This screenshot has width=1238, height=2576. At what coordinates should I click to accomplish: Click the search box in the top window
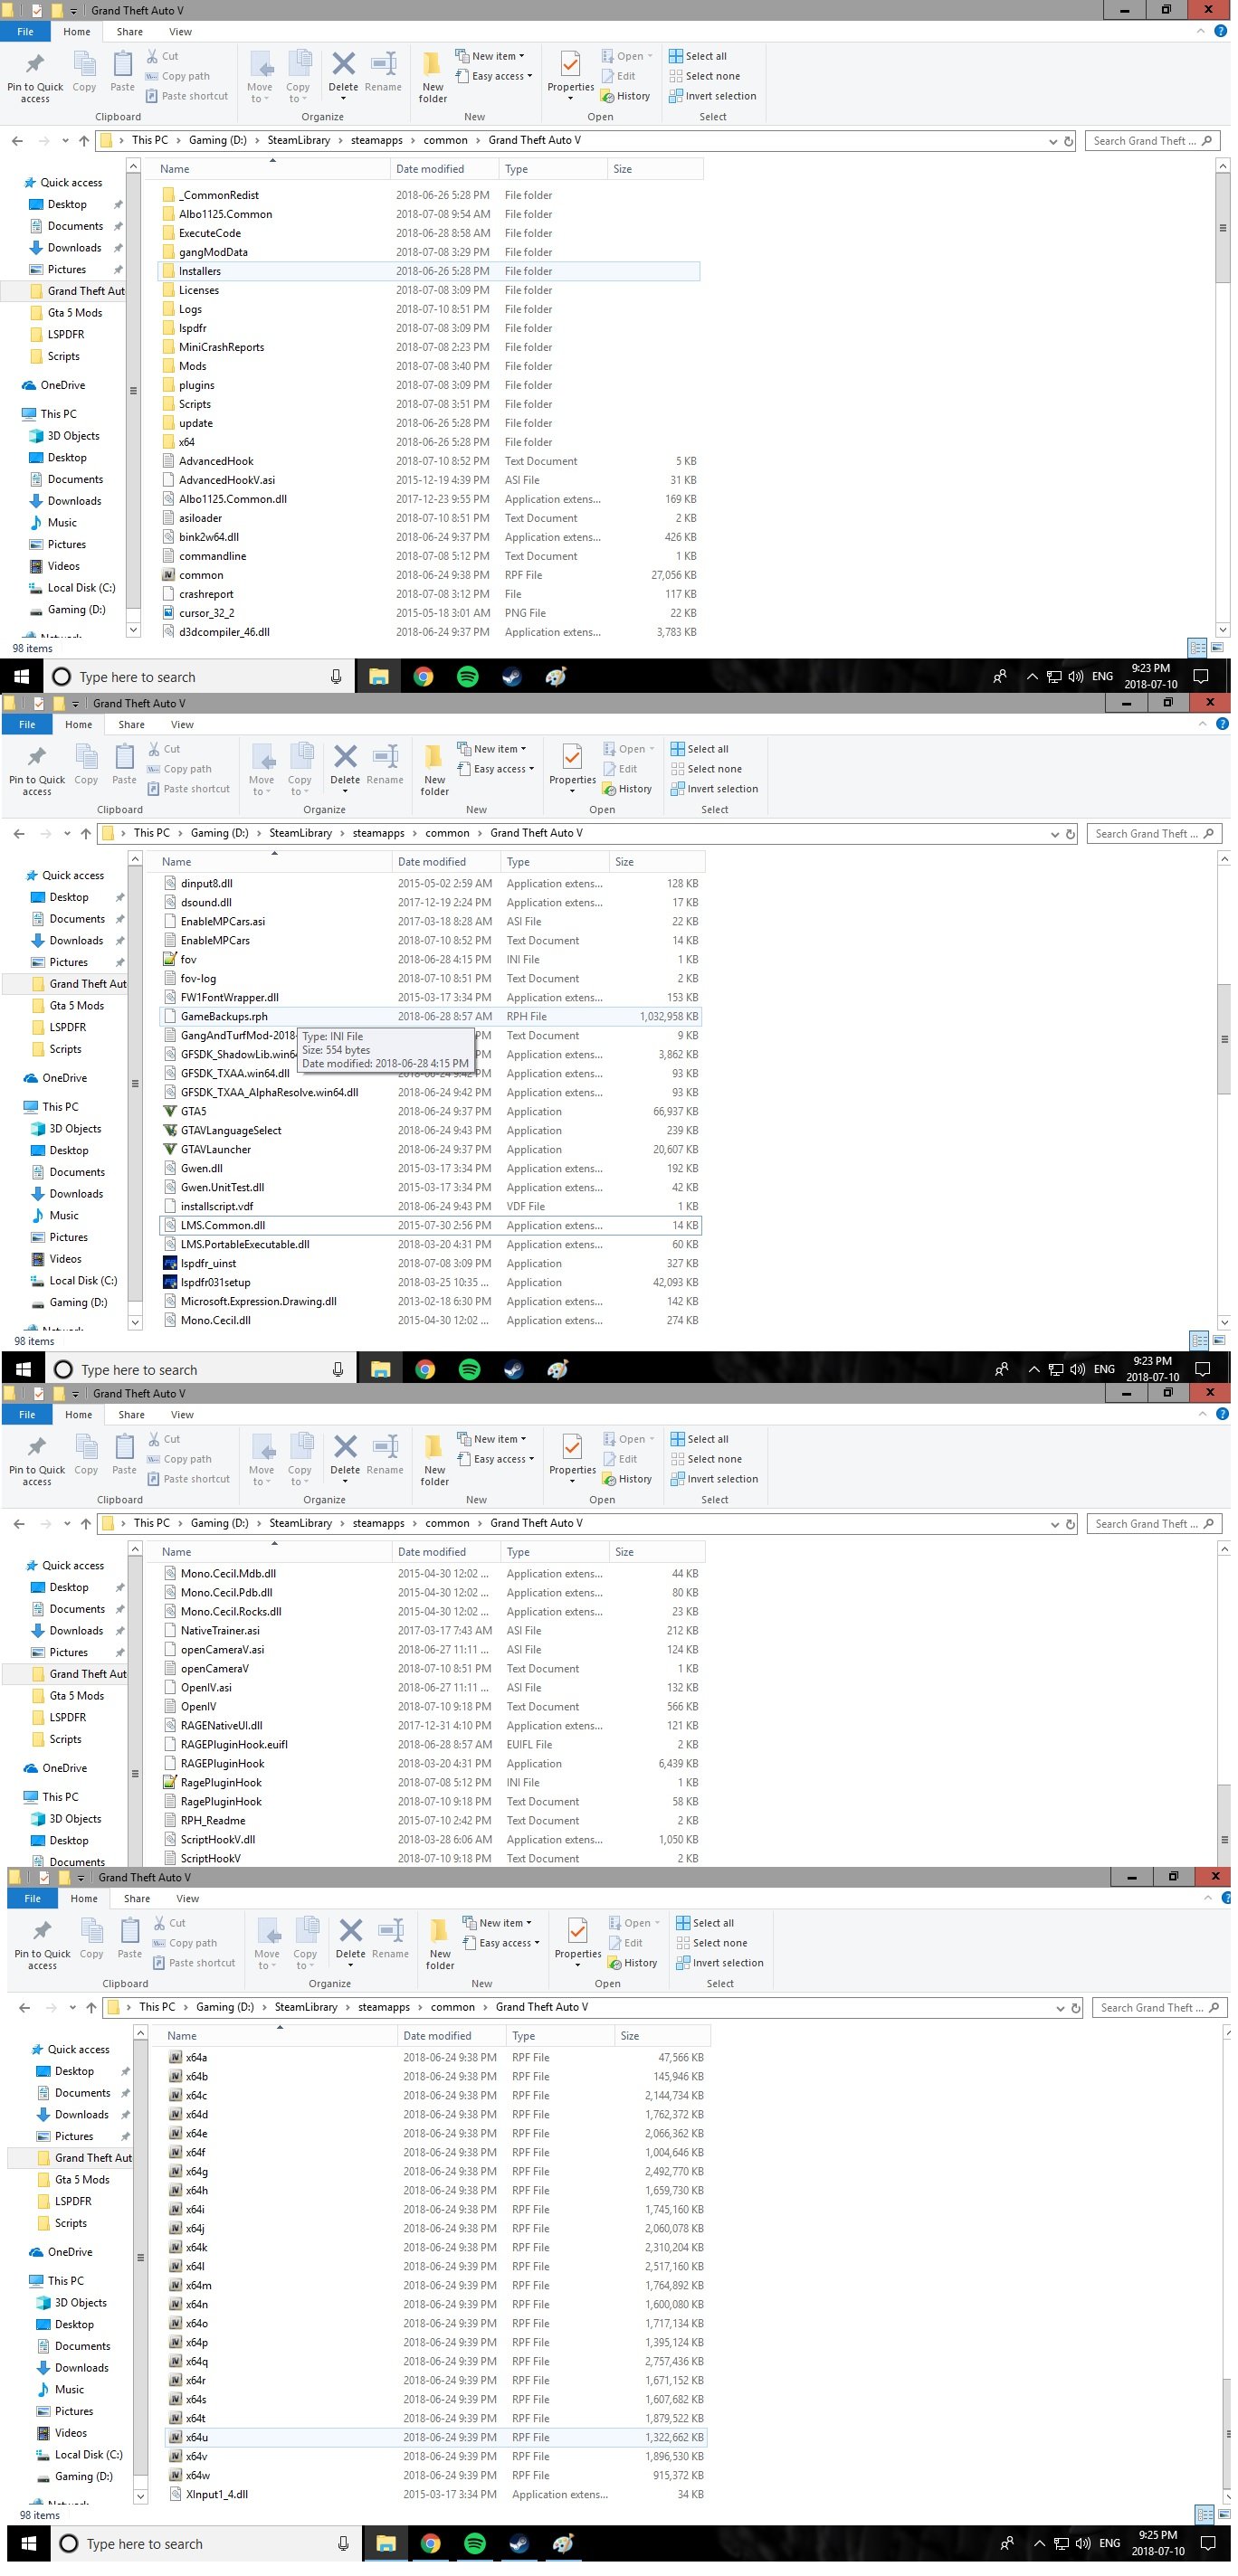pos(1151,141)
